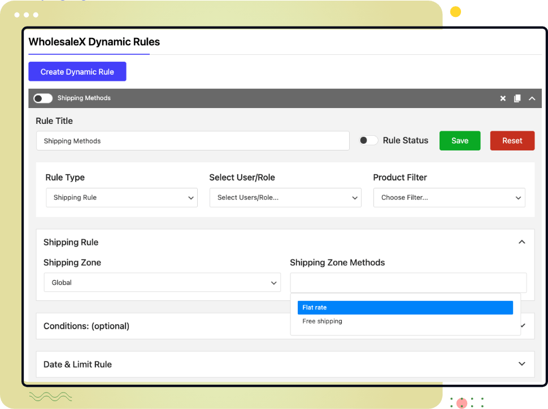The width and height of the screenshot is (548, 409).
Task: Collapse the Shipping Methods rule header chevron
Action: tap(532, 98)
